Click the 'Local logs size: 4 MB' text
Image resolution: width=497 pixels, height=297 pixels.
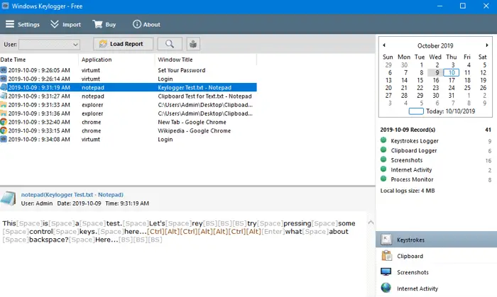408,191
